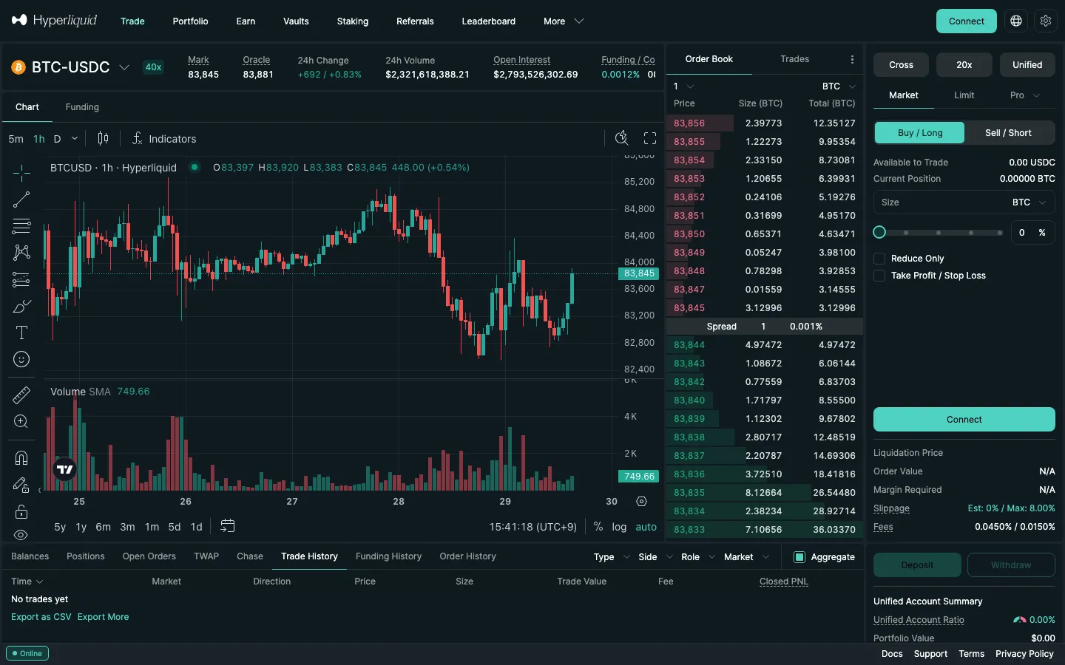Switch to Buy / Long side

tap(920, 133)
